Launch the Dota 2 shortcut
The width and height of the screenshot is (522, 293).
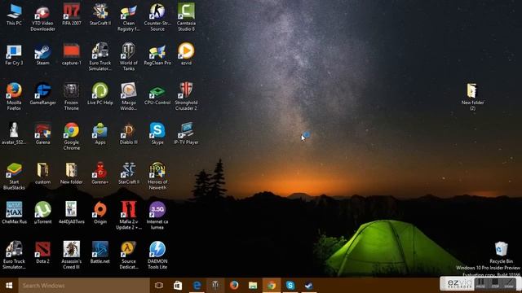coord(42,252)
